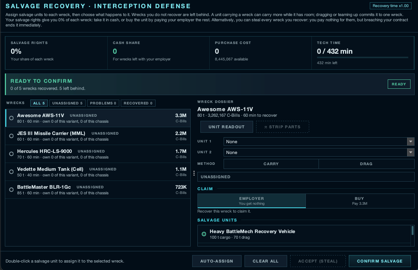Click the Cash Share card

coord(159,53)
